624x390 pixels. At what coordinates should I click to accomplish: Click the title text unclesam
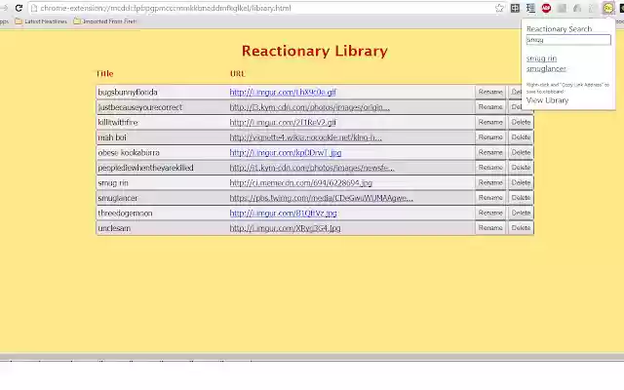click(114, 228)
